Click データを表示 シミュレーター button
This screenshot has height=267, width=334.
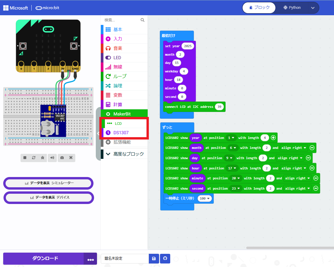(x=49, y=183)
